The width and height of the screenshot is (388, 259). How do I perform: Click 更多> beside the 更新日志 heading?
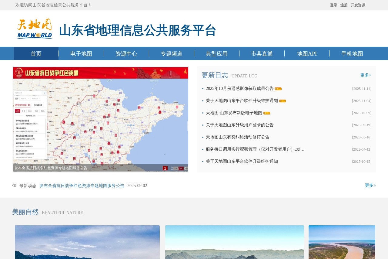366,75
